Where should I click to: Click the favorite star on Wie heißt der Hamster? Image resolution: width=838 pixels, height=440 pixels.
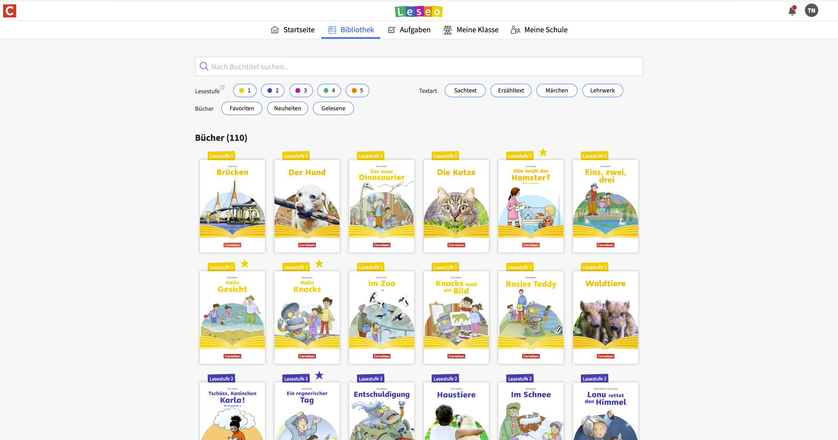click(543, 152)
